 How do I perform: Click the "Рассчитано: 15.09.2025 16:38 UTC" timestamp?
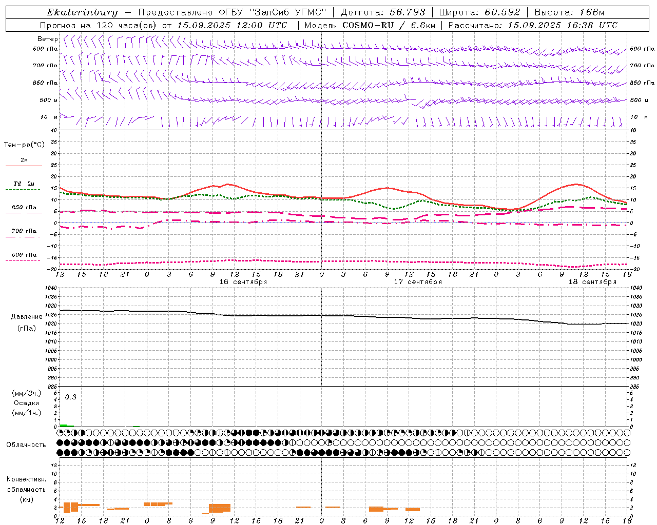coord(533,25)
